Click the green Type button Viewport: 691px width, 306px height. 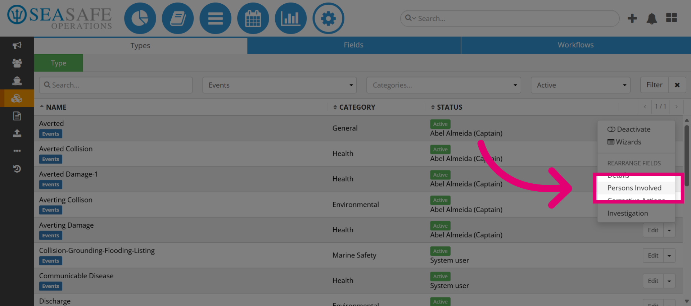(x=59, y=63)
